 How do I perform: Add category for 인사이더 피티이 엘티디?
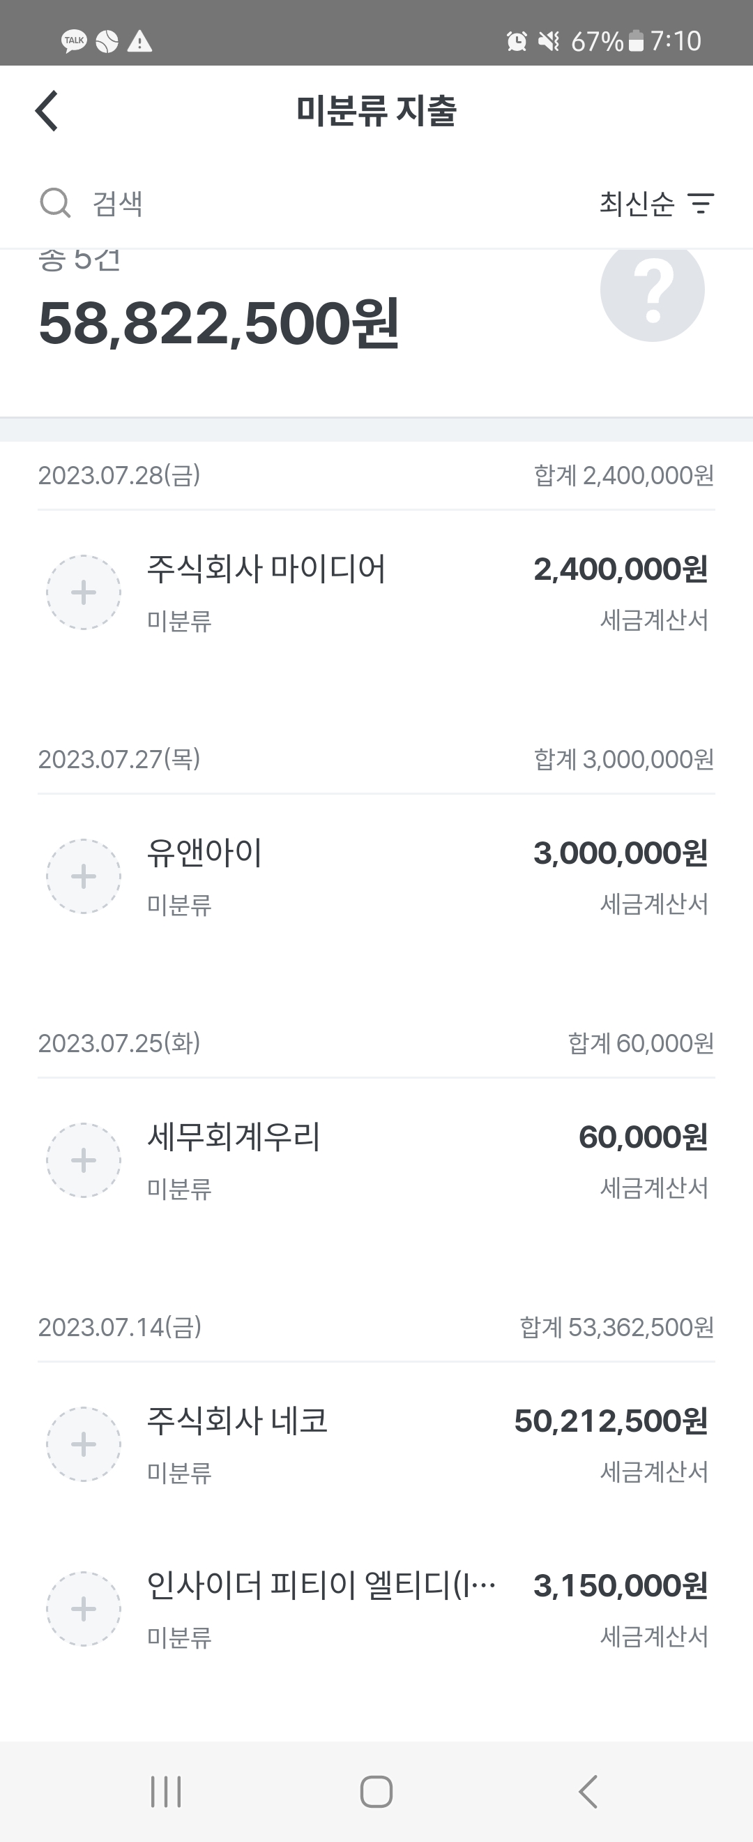point(84,1608)
